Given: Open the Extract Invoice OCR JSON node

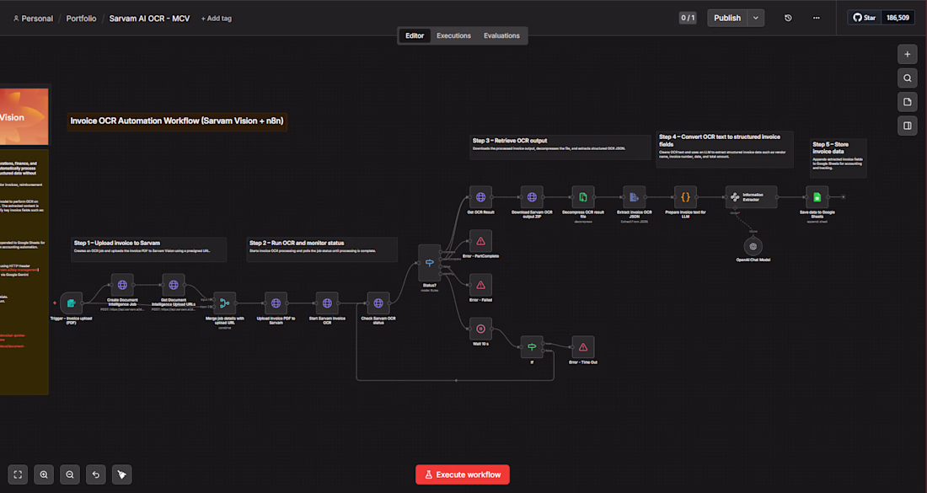Looking at the screenshot, I should [x=635, y=197].
